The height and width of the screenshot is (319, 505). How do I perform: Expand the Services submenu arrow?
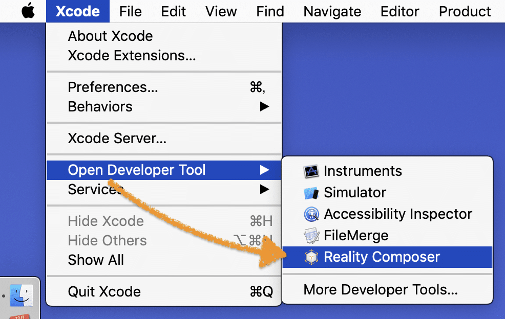click(264, 190)
